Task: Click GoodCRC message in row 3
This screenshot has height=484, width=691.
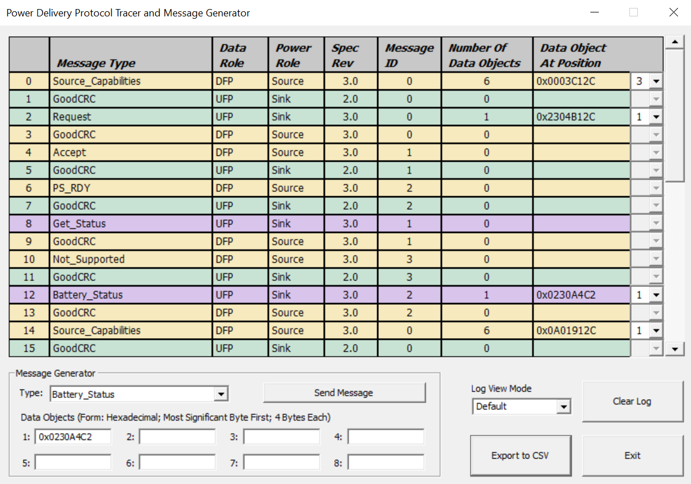Action: (x=131, y=135)
